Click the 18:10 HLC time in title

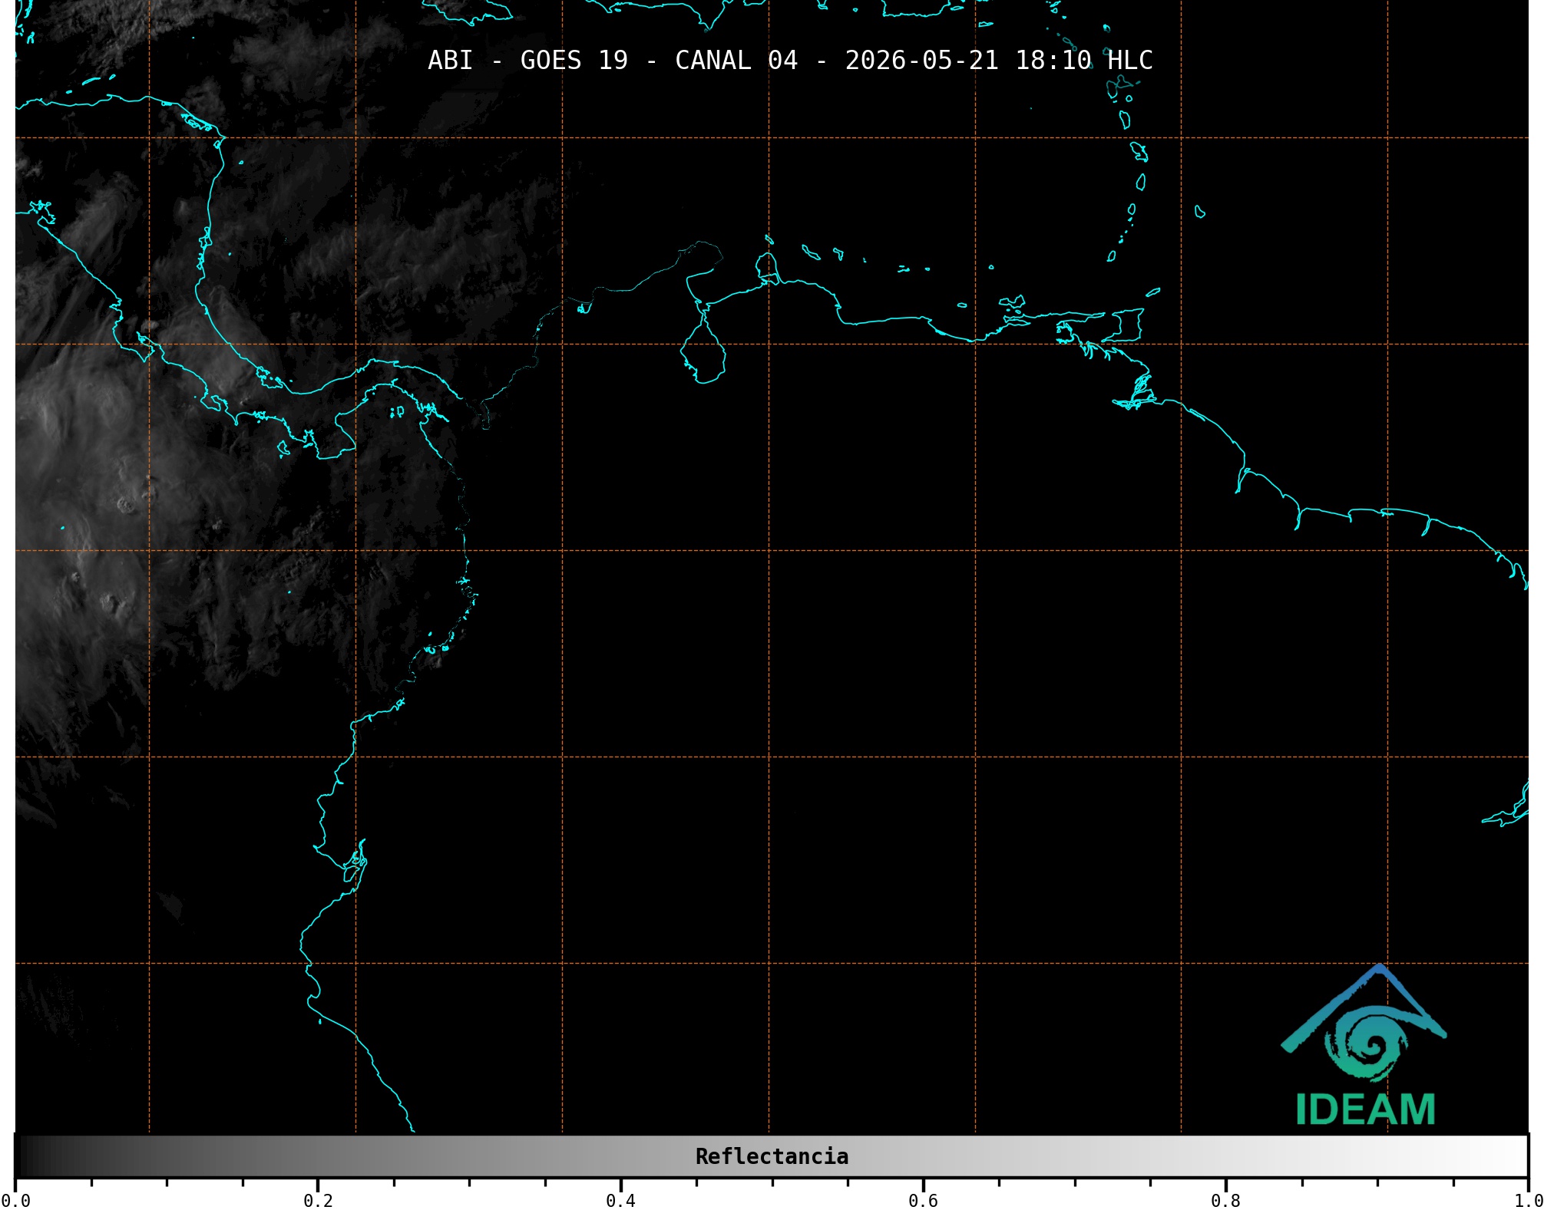1083,60
